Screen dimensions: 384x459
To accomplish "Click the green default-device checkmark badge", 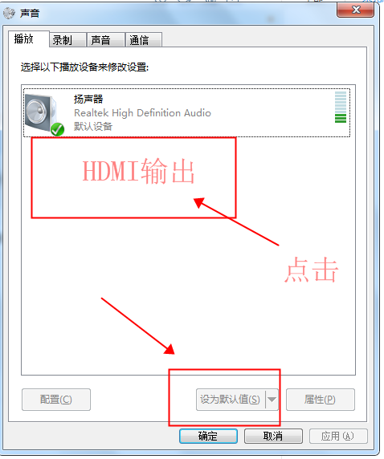I will [58, 129].
